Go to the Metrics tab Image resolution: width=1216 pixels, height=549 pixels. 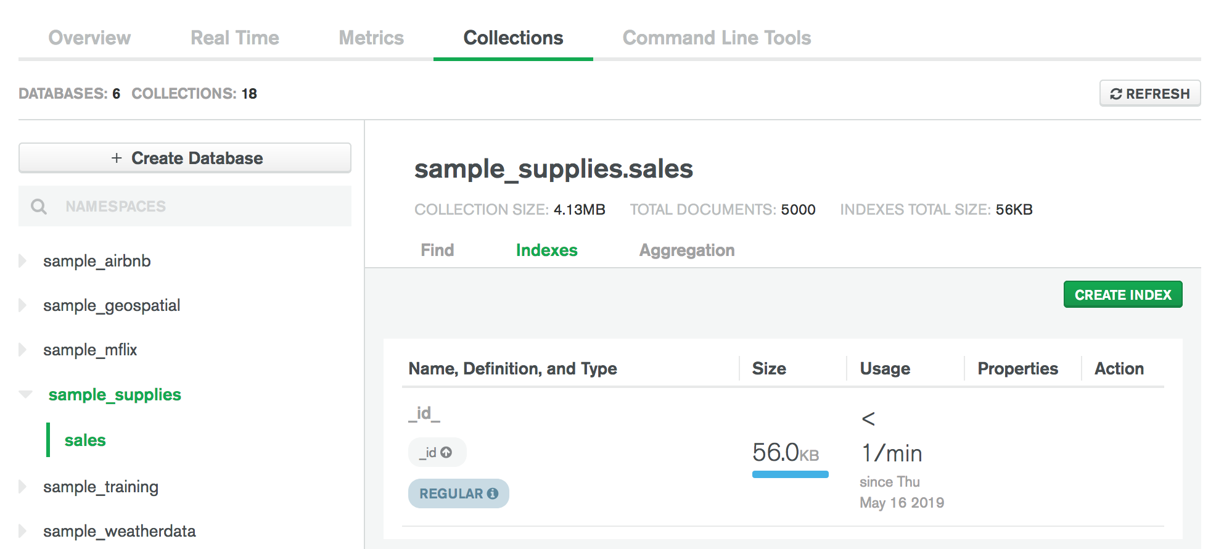pyautogui.click(x=371, y=38)
